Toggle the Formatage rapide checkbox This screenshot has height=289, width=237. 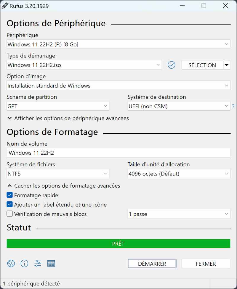tap(10, 195)
